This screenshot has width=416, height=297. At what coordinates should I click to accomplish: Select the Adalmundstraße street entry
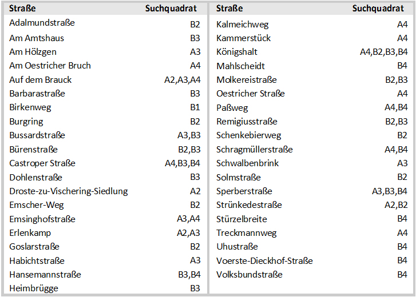coord(42,23)
